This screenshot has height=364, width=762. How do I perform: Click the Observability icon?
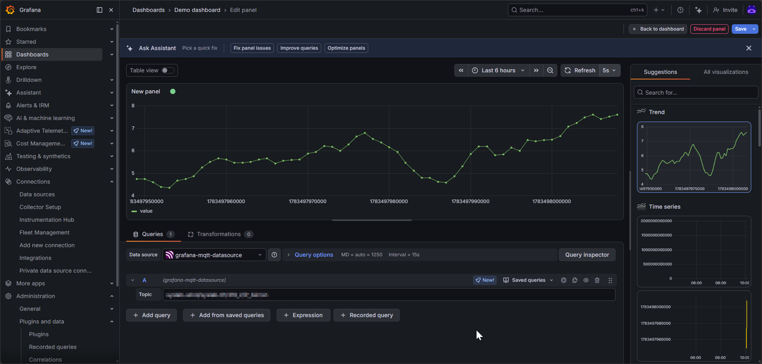(x=8, y=169)
